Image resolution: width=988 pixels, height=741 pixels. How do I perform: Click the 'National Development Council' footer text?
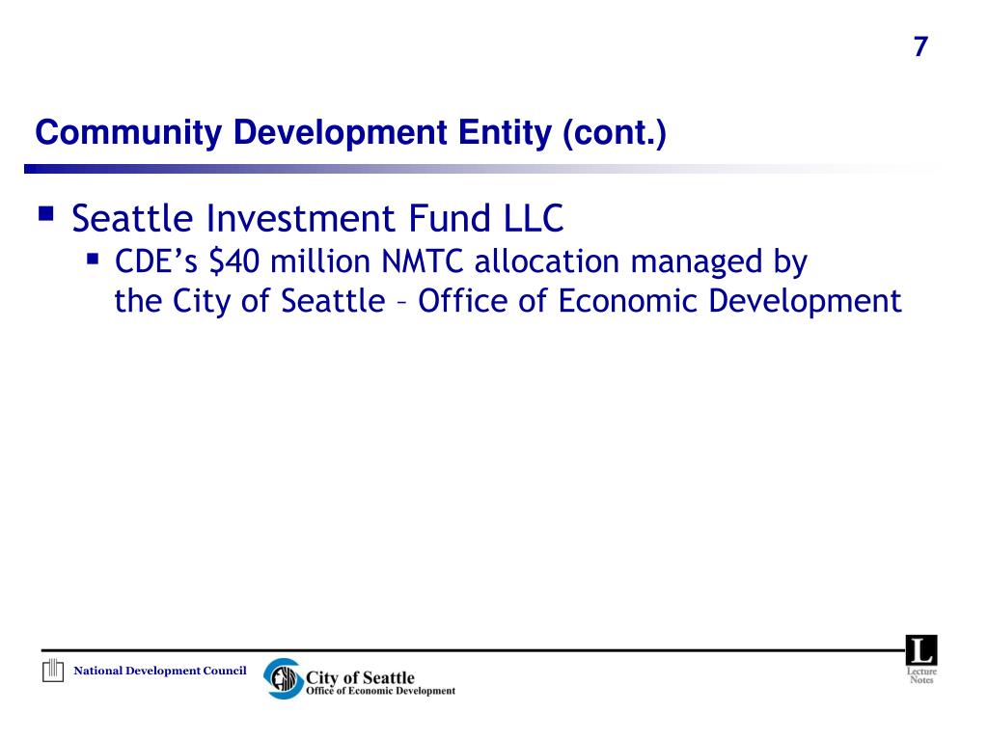pyautogui.click(x=160, y=671)
